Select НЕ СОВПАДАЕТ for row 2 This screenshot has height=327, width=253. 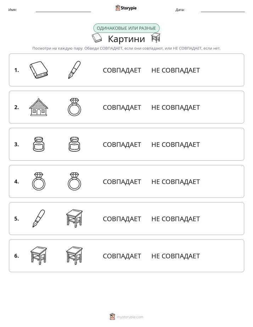[x=175, y=107]
